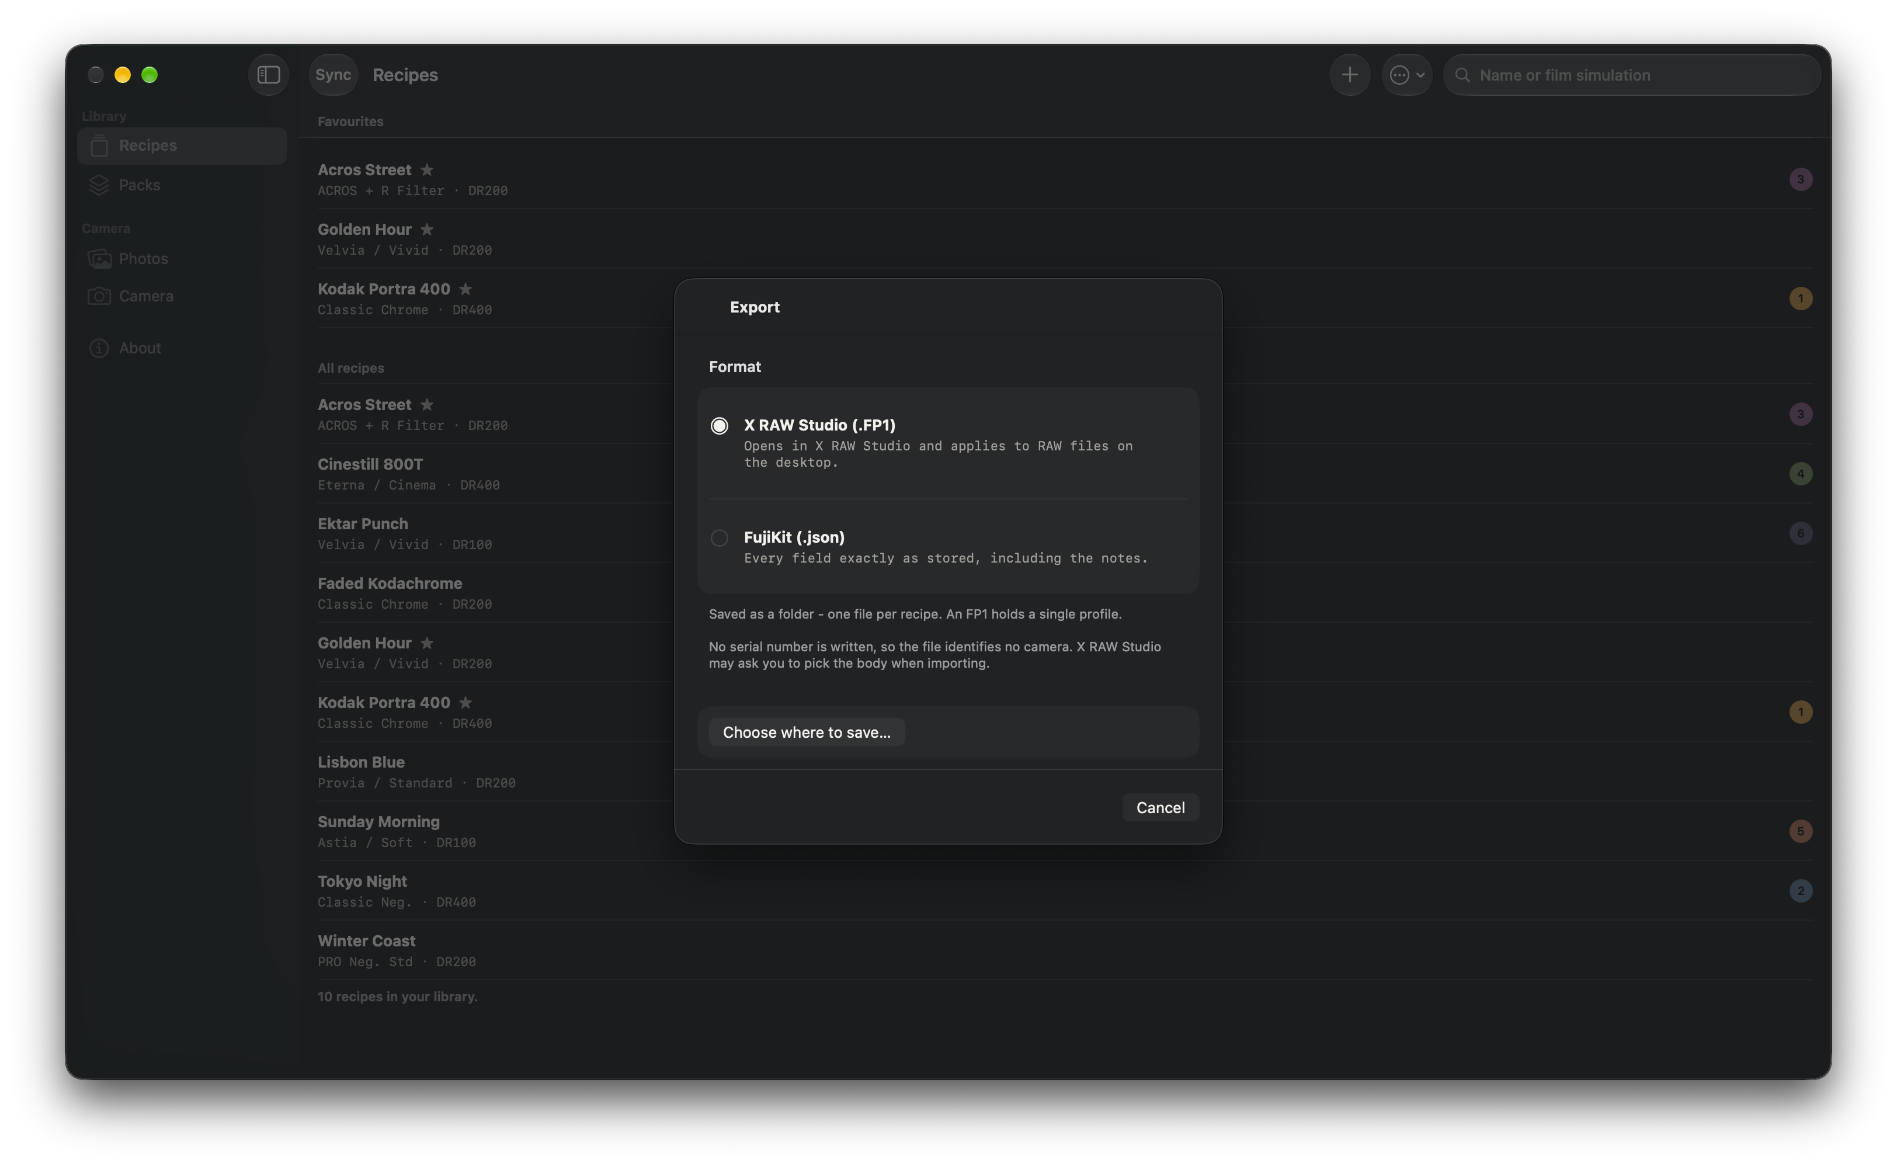Click the star beside Acros Street in All recipes
This screenshot has width=1897, height=1166.
(426, 405)
